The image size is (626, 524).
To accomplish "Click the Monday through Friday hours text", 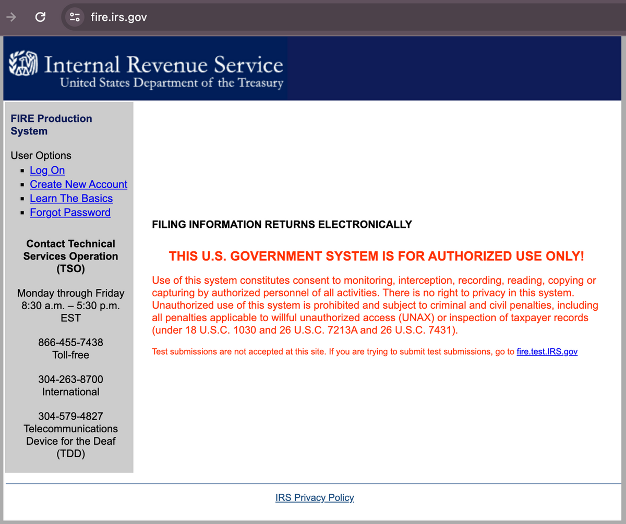I will pyautogui.click(x=70, y=305).
